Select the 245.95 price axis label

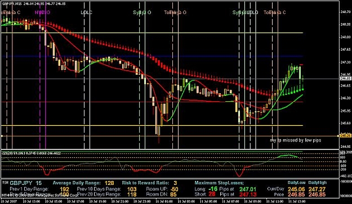click(x=345, y=111)
